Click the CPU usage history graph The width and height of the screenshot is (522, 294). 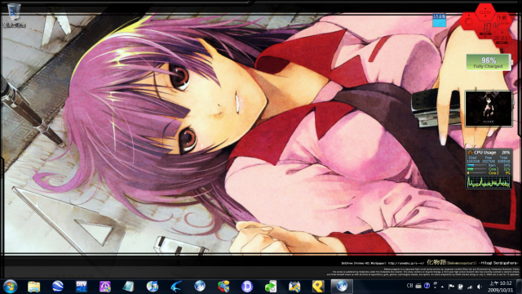point(489,181)
